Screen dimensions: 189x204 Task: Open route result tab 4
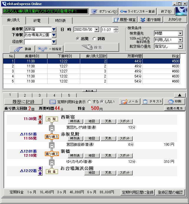(x=54, y=95)
